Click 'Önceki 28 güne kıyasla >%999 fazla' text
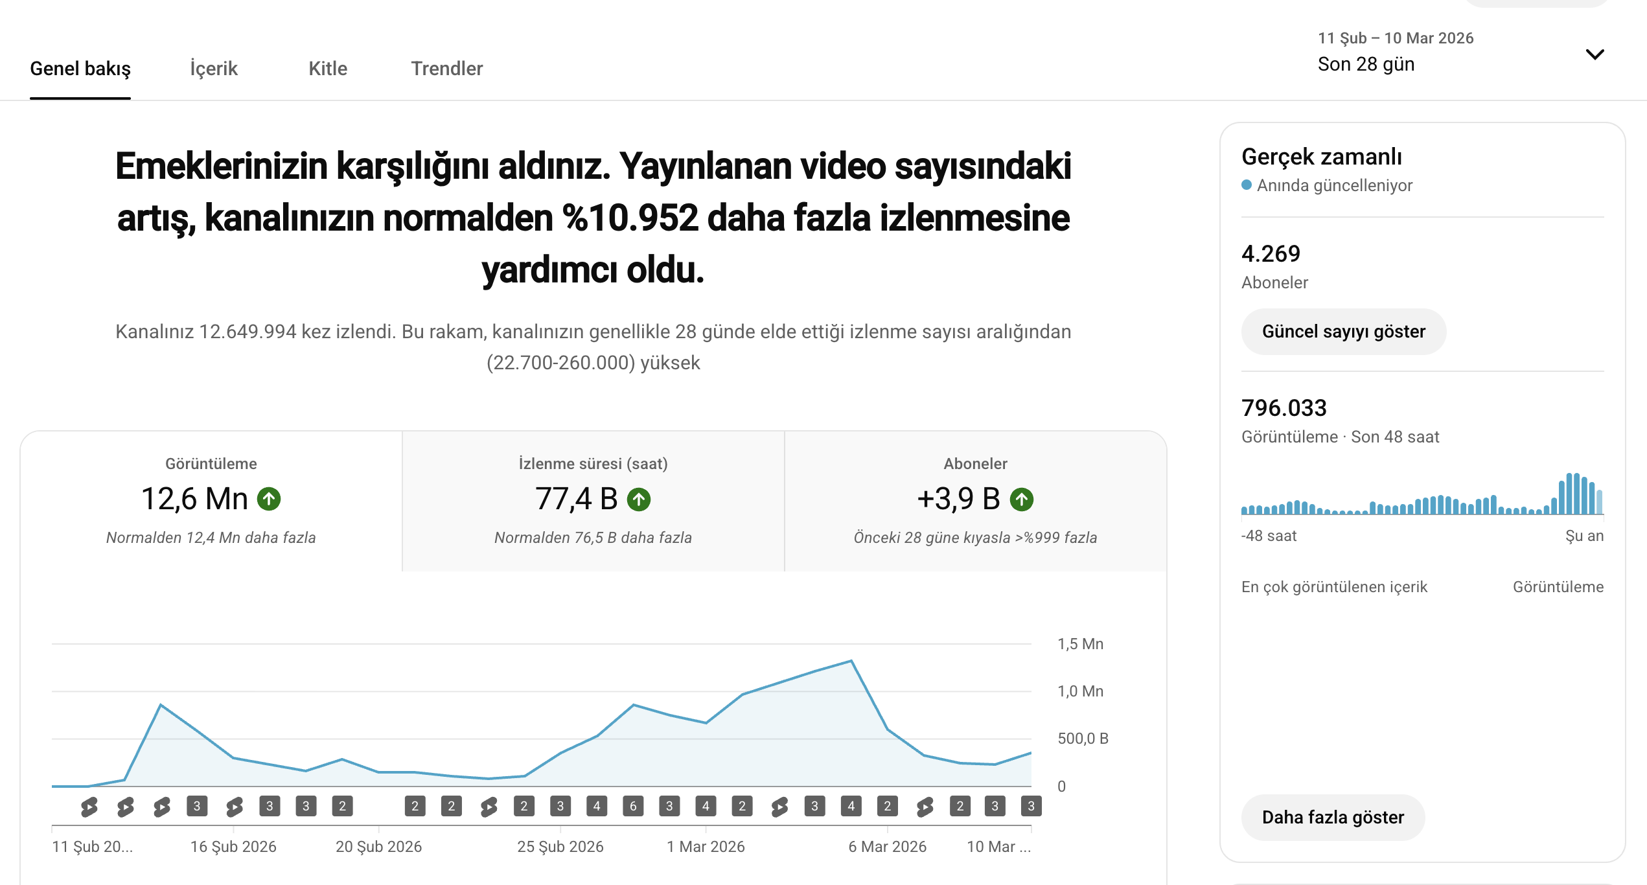The width and height of the screenshot is (1647, 885). (975, 538)
